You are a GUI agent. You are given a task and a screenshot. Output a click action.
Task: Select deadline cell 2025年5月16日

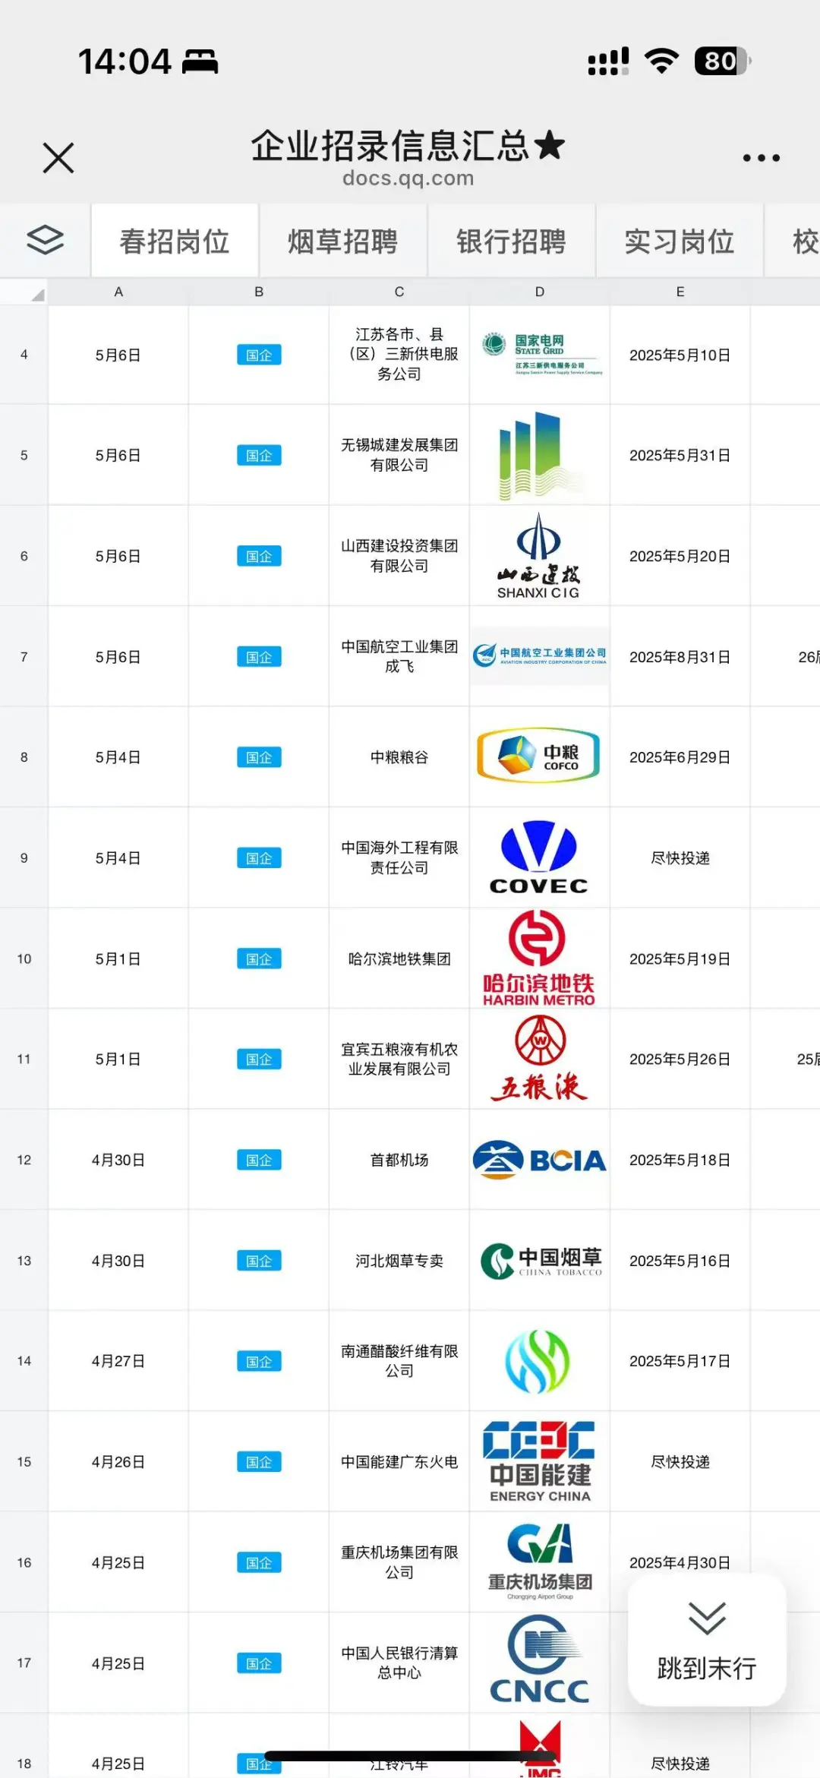click(680, 1261)
